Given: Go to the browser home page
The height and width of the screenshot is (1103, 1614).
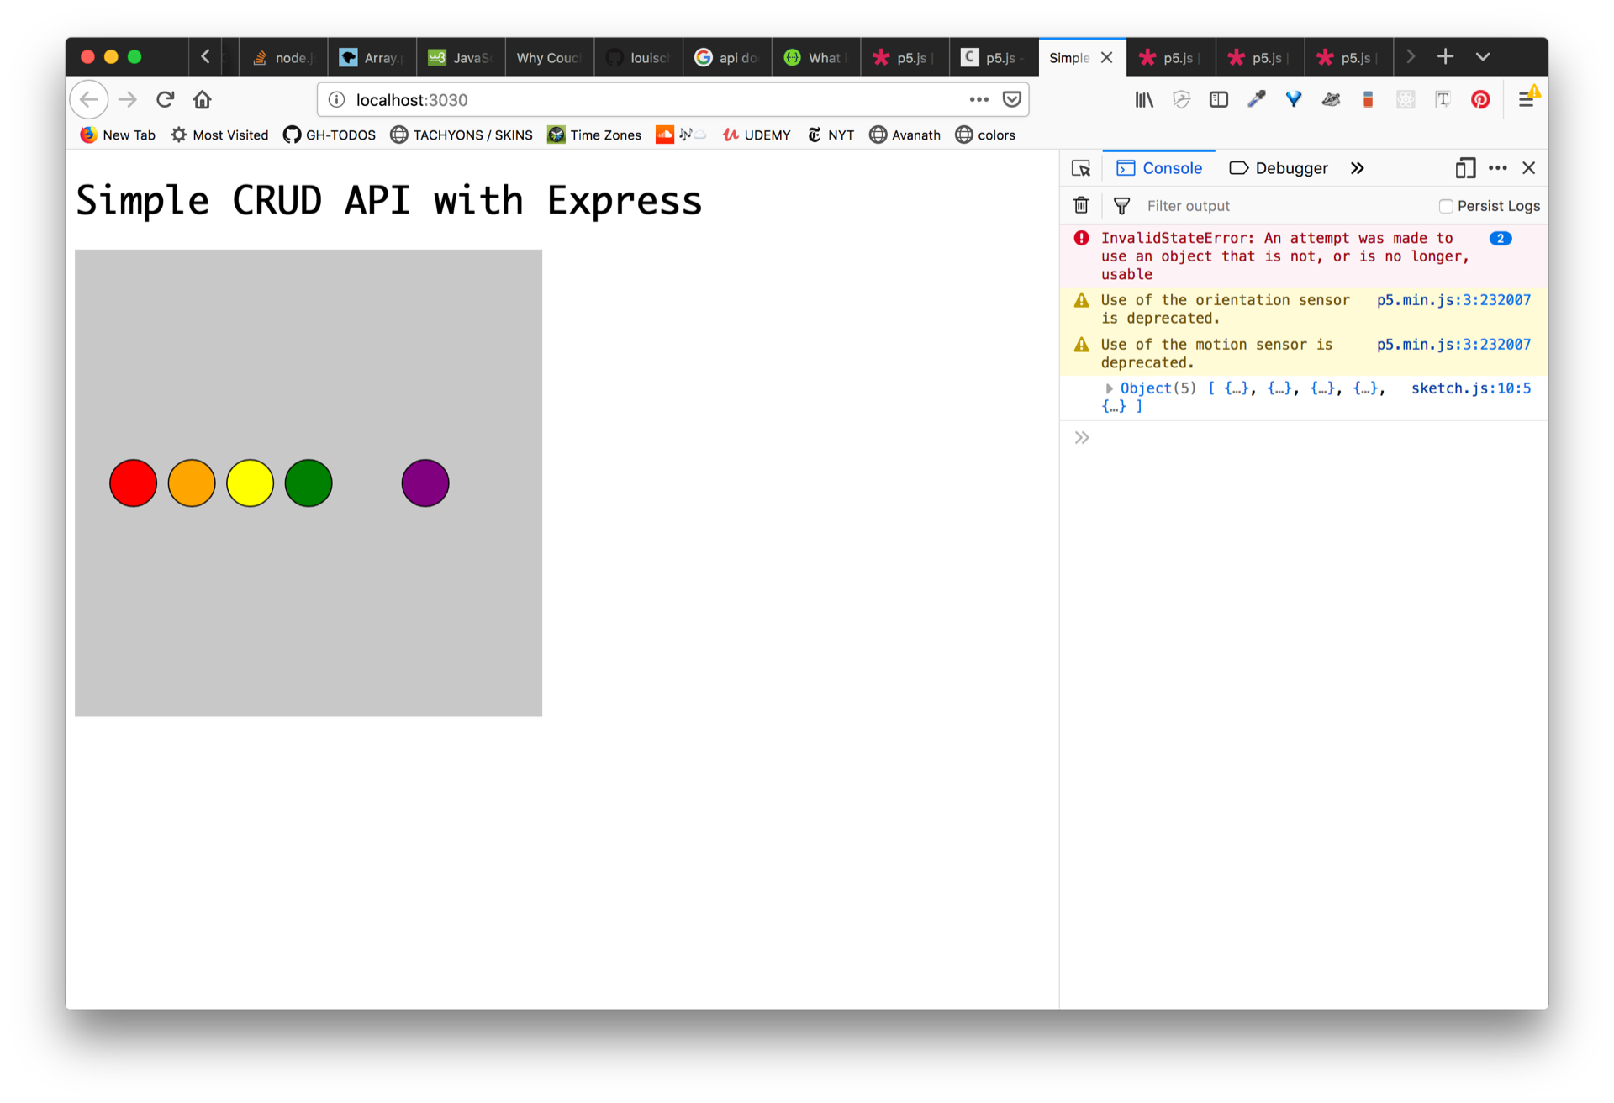Looking at the screenshot, I should pos(202,100).
